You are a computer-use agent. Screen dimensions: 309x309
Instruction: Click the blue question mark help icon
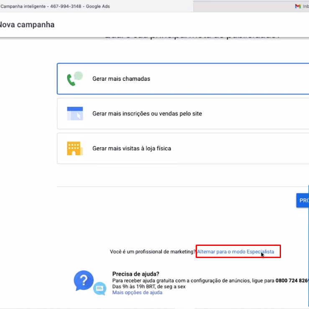(x=84, y=281)
